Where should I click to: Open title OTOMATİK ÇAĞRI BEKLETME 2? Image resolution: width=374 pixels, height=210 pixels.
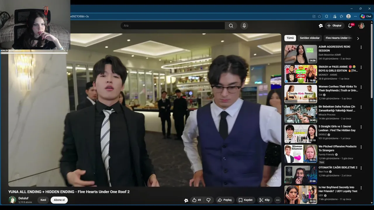coord(338,167)
